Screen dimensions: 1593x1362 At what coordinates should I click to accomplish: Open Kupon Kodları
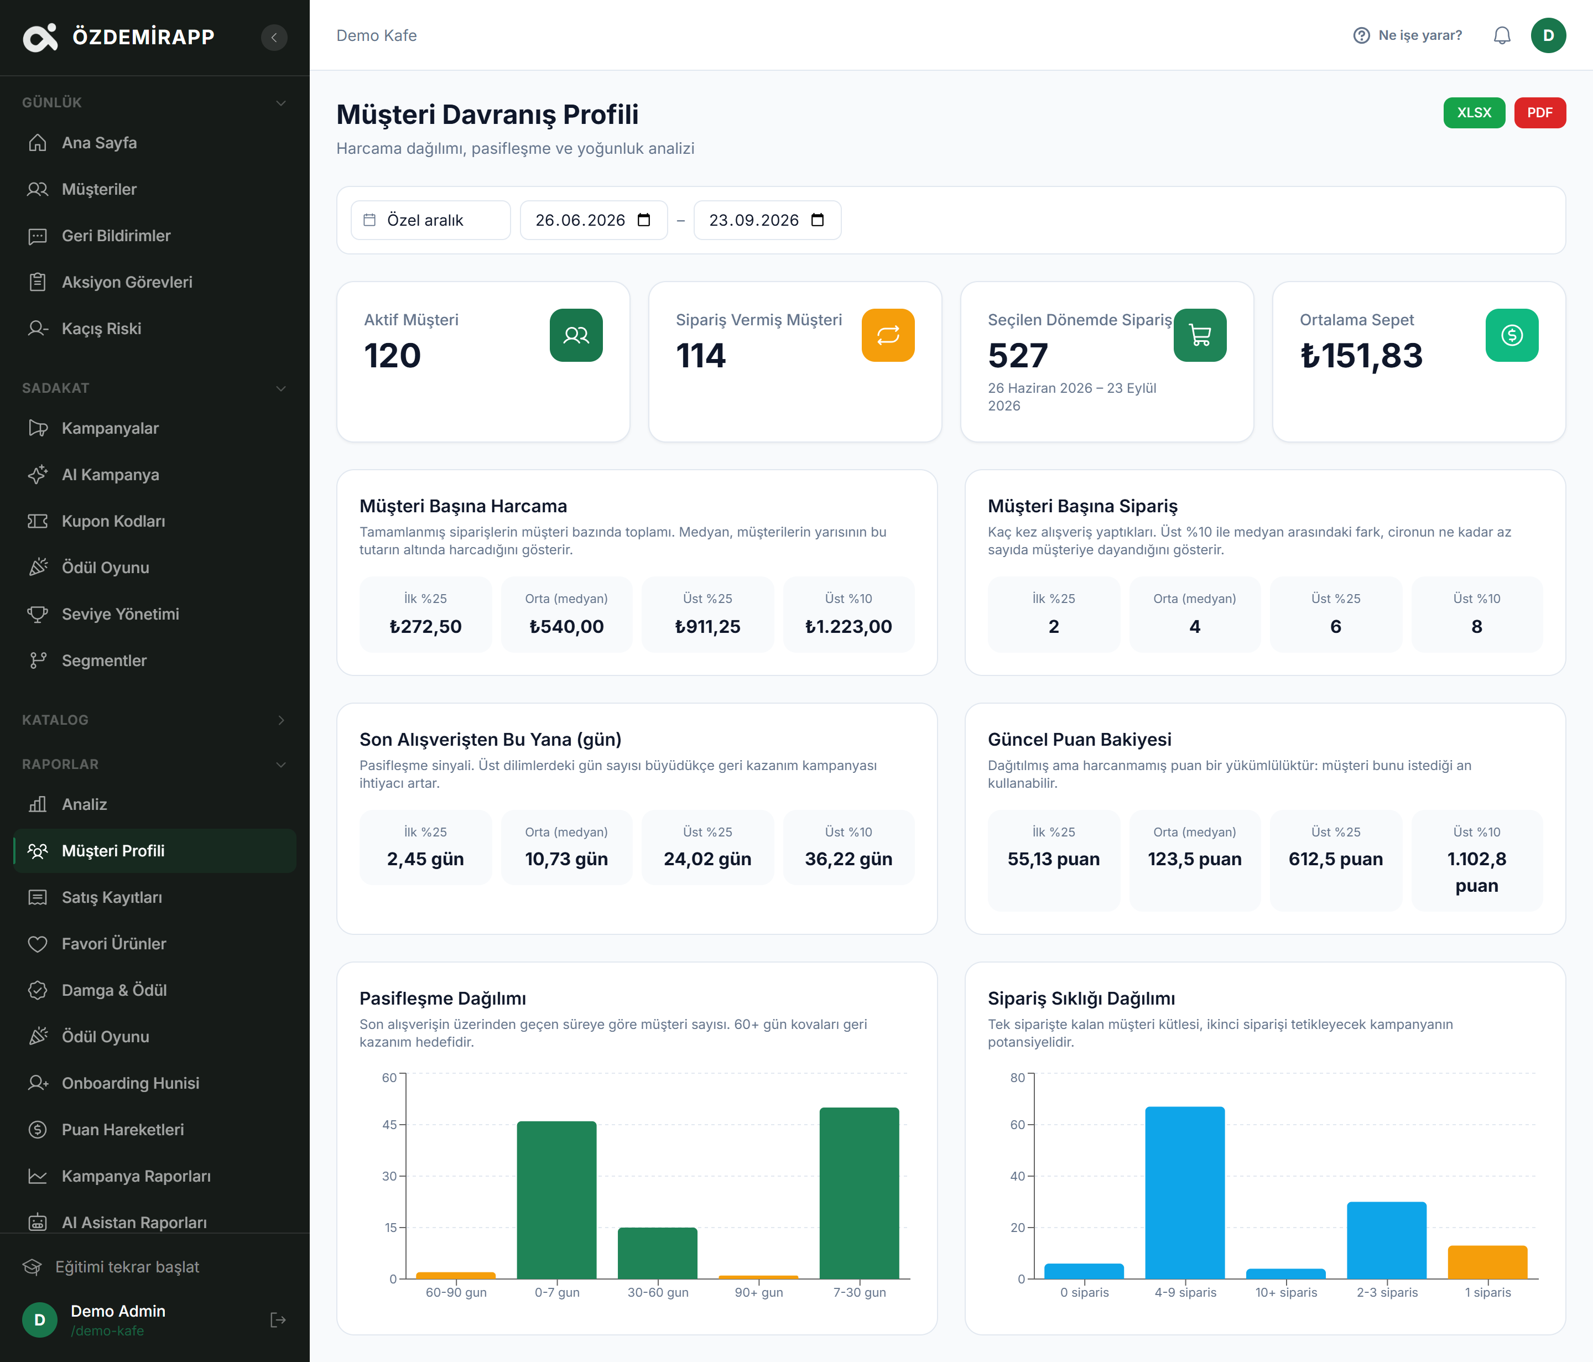click(154, 522)
